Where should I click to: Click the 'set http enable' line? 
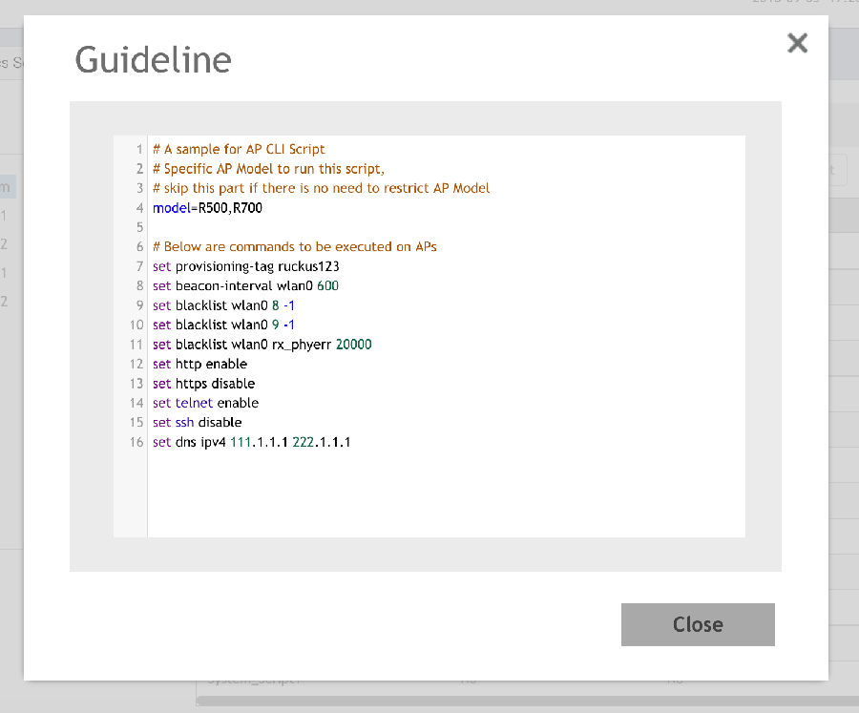click(199, 364)
